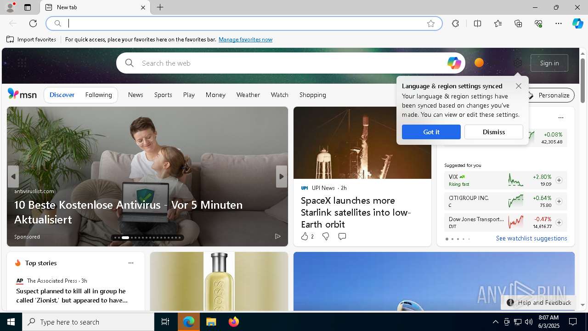The image size is (588, 331).
Task: Open the Shopping section
Action: coord(312,95)
